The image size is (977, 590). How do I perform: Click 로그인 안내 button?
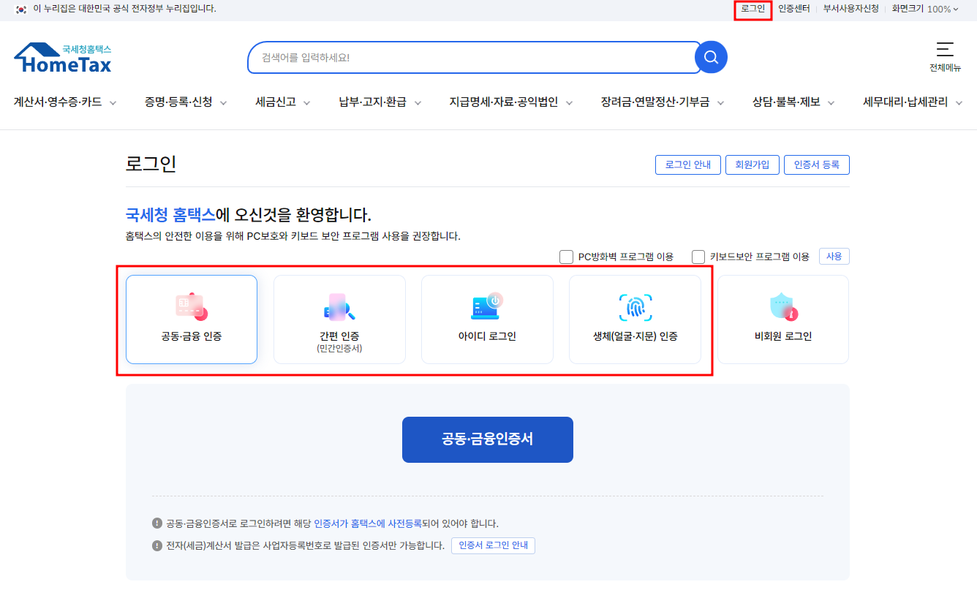tap(688, 164)
